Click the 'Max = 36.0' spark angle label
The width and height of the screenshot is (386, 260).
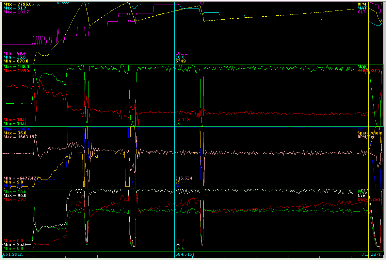pyautogui.click(x=15, y=133)
